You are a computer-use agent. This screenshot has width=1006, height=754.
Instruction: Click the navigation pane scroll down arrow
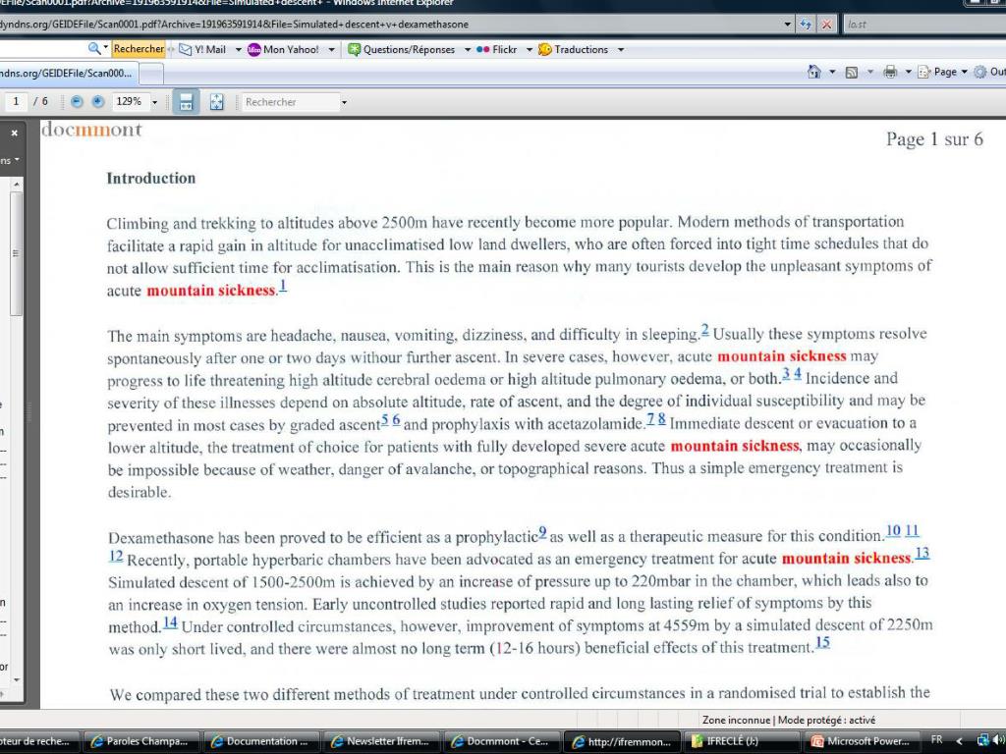pos(17,679)
